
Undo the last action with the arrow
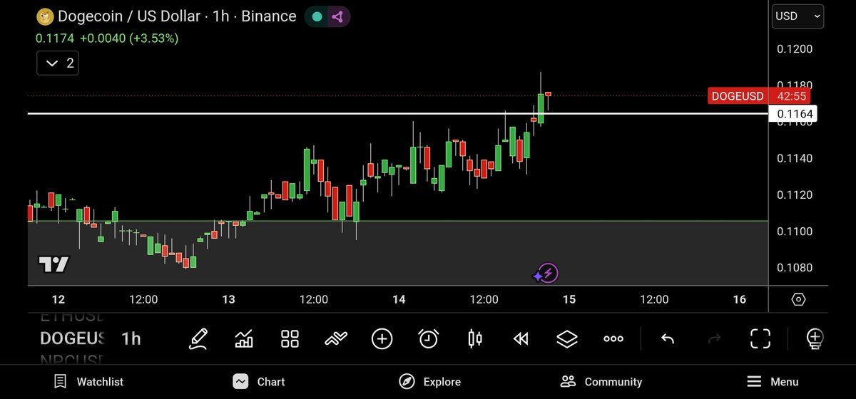pyautogui.click(x=668, y=338)
